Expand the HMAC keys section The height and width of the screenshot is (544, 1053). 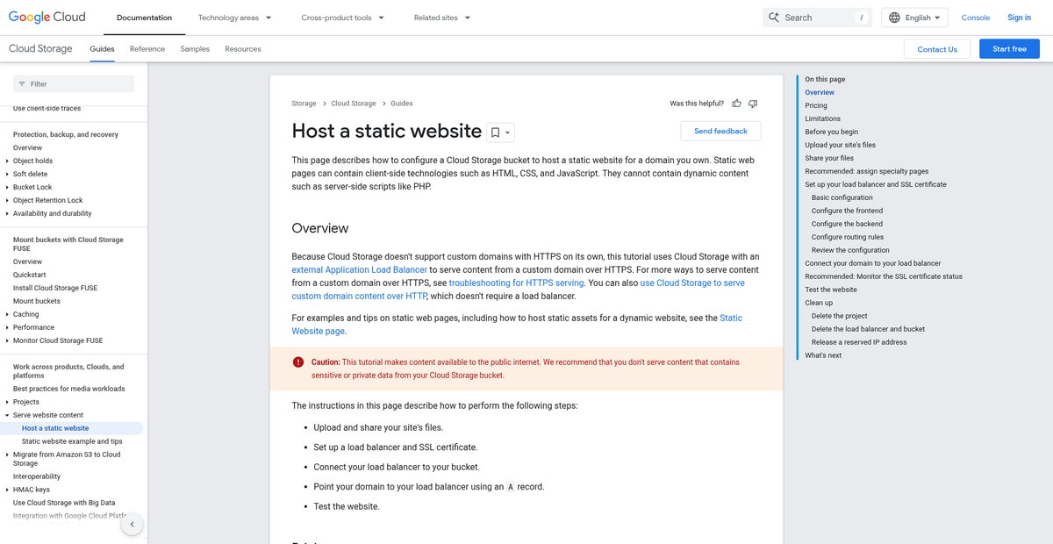(x=8, y=490)
